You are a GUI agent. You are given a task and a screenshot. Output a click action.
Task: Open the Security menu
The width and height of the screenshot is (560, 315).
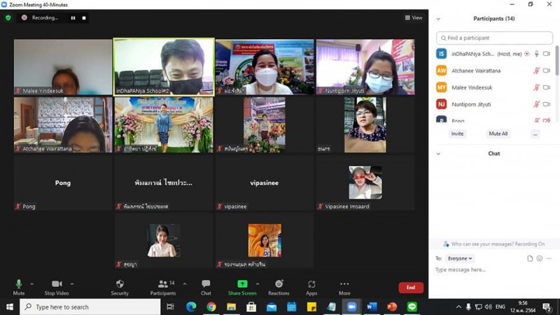[x=120, y=288]
